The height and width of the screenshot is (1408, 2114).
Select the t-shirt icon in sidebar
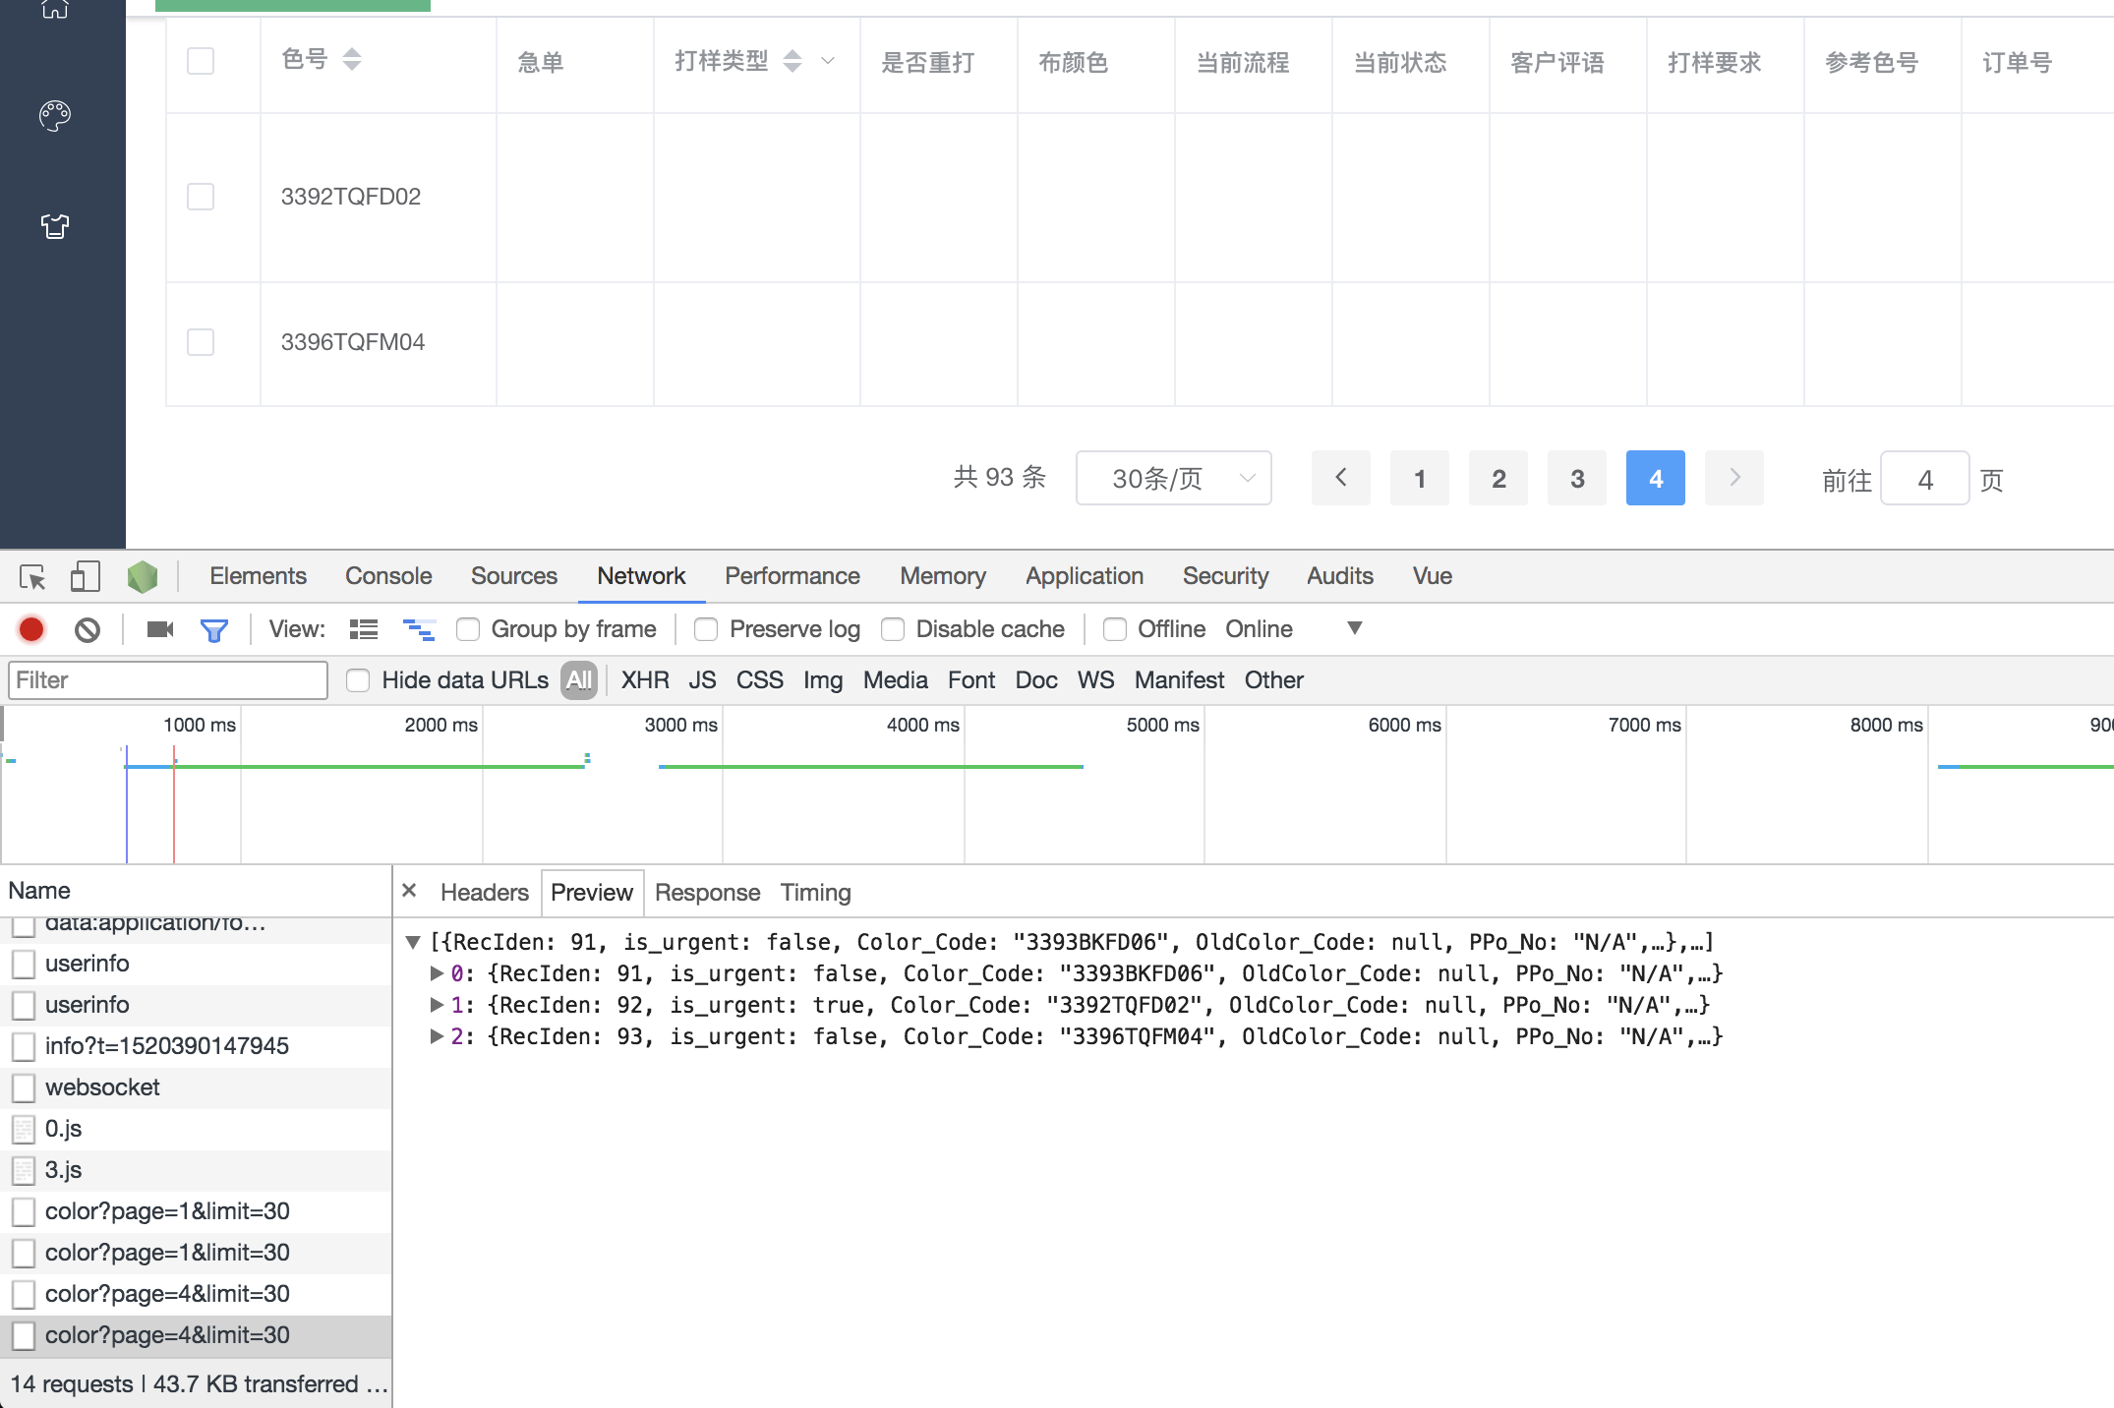(x=55, y=226)
